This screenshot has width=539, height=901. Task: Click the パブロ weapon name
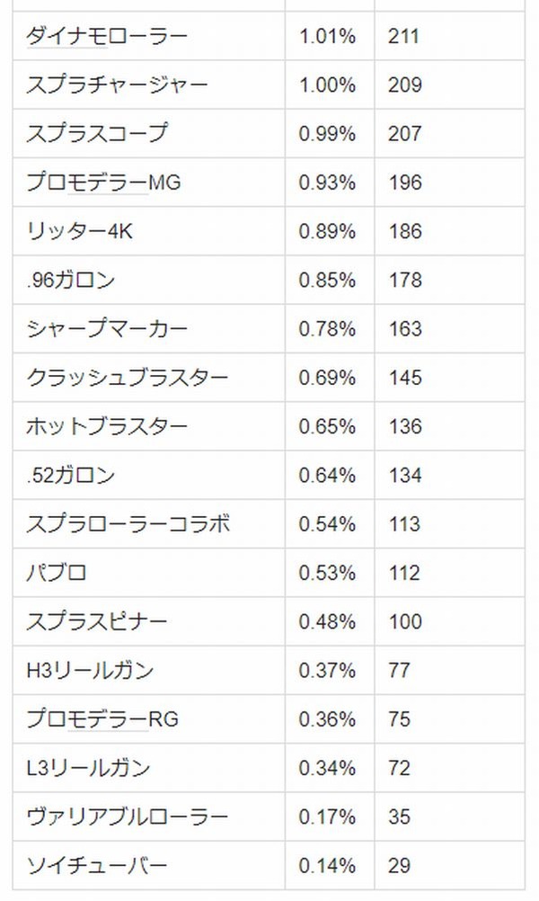coord(57,573)
